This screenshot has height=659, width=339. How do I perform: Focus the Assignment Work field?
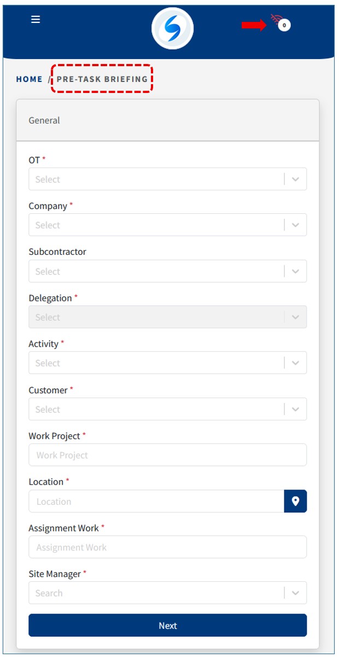pos(167,547)
